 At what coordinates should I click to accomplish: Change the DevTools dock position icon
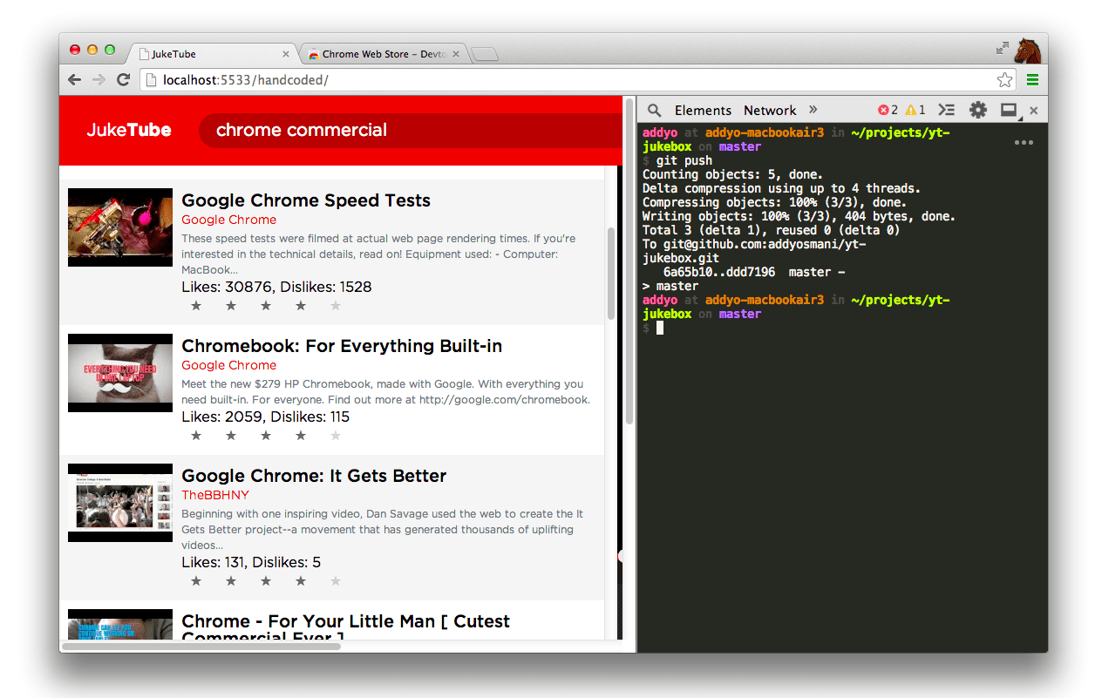tap(1008, 110)
